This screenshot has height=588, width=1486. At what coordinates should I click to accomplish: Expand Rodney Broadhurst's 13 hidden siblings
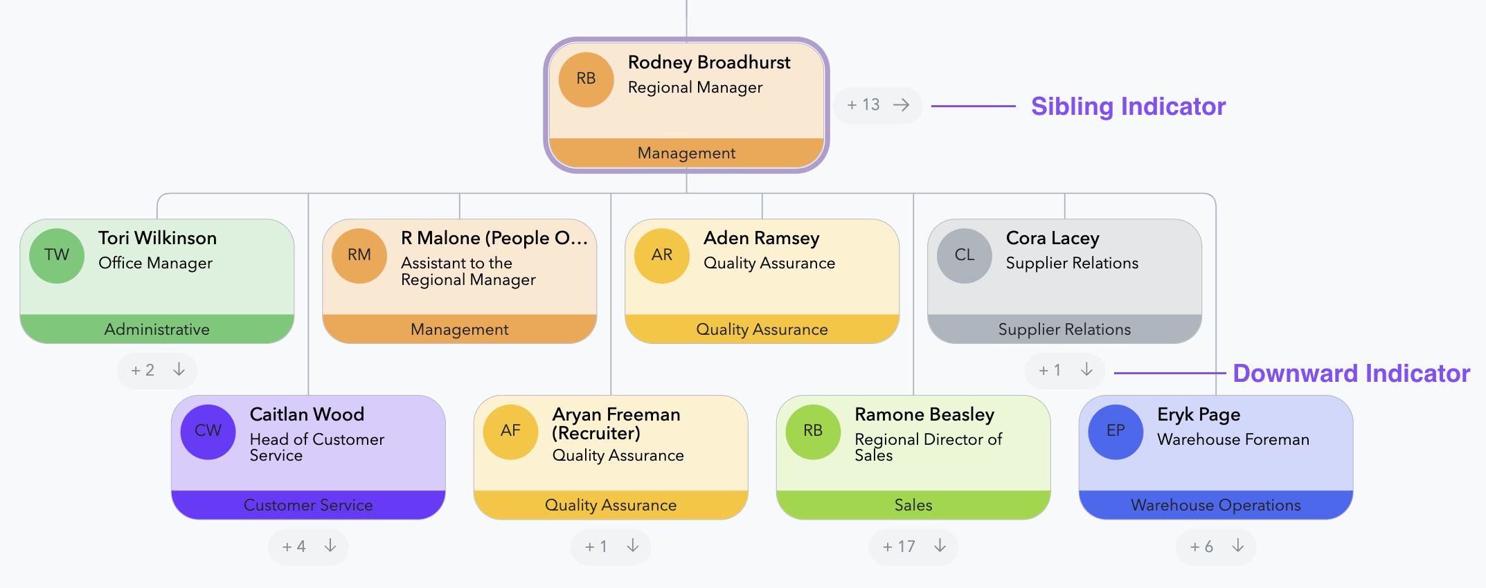pos(877,105)
